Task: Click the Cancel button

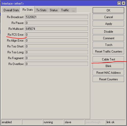Action: pyautogui.click(x=108, y=17)
